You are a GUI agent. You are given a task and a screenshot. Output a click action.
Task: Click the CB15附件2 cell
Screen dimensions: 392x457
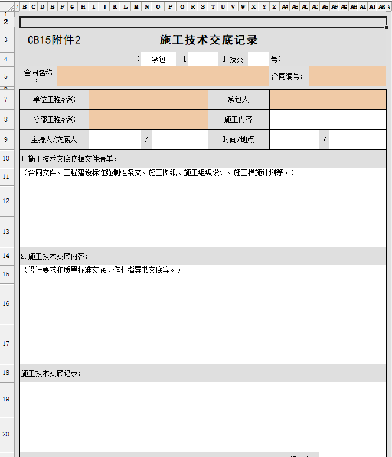point(54,40)
